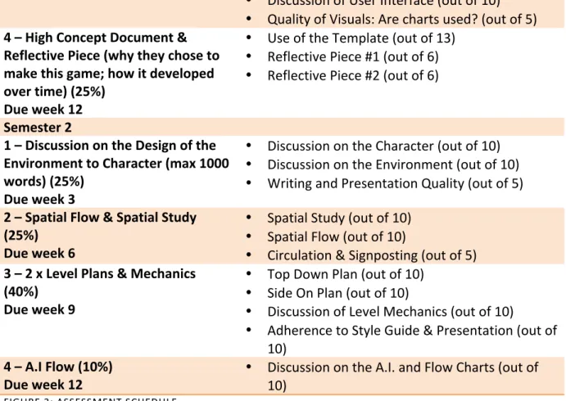Click 'Discussion on the Environment (out of 10)'
The width and height of the screenshot is (566, 401).
393,164
